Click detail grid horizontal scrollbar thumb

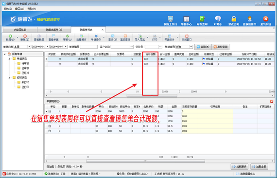coord(145,161)
